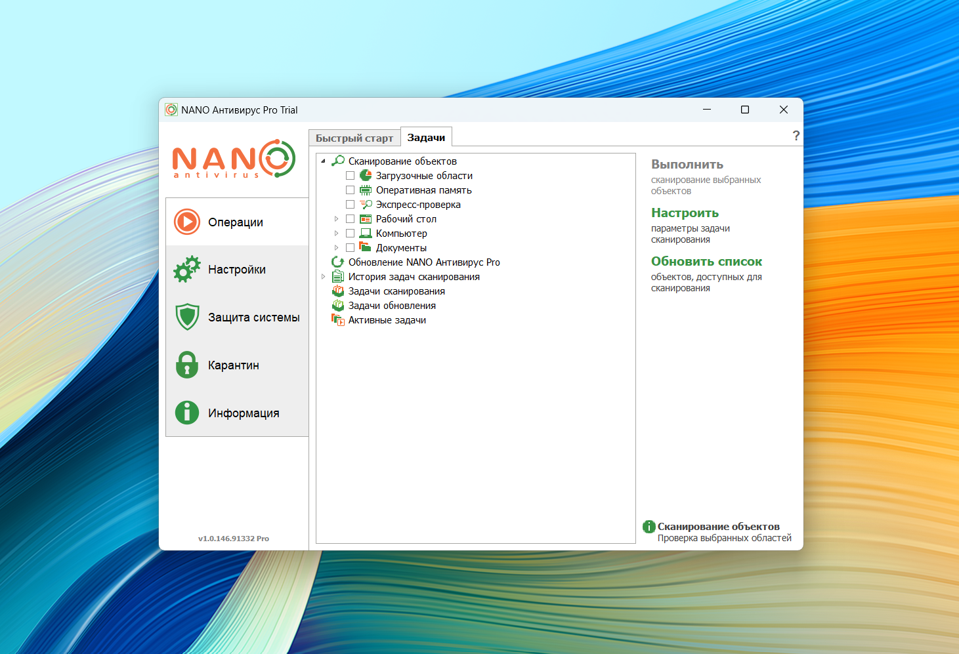Tick the Экспресс-проверка checkbox
Image resolution: width=959 pixels, height=654 pixels.
coord(351,205)
